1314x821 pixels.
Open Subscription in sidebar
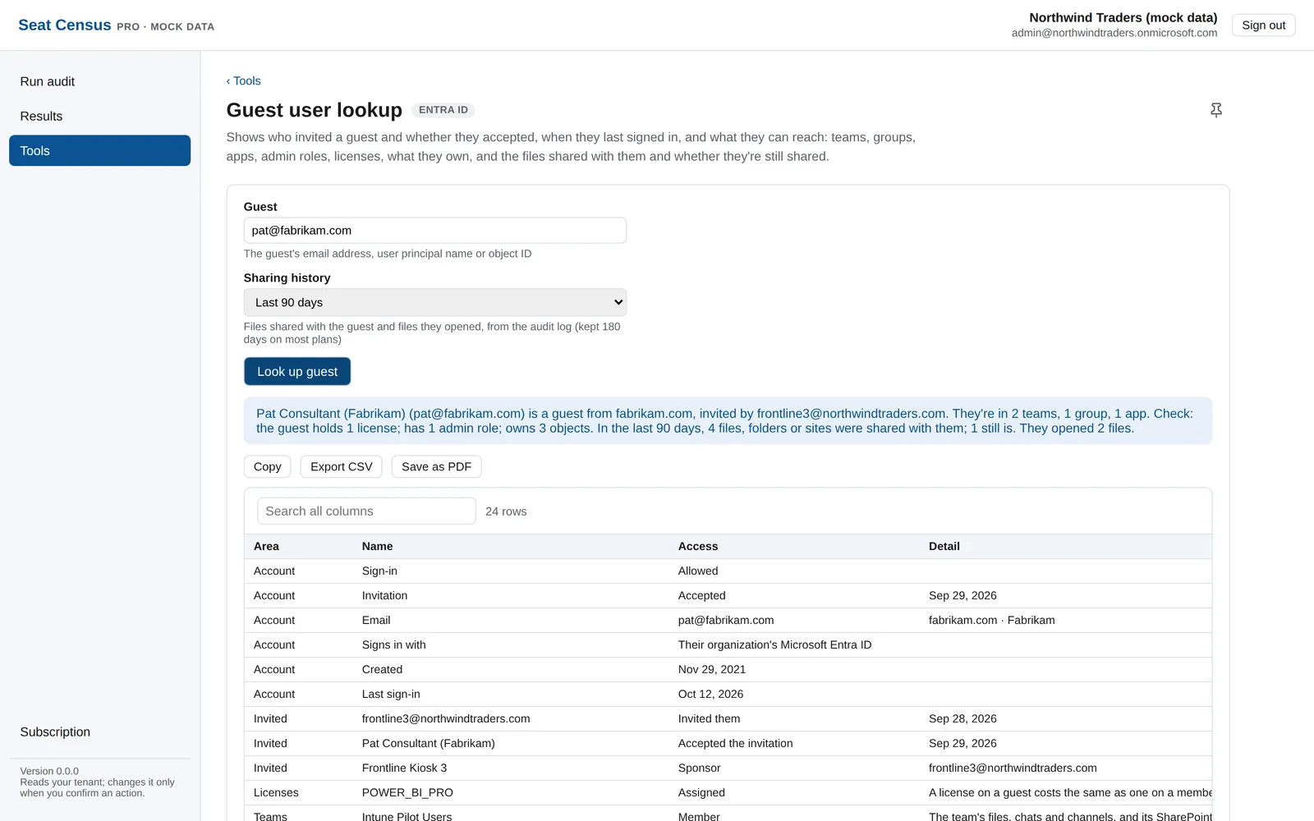coord(99,732)
